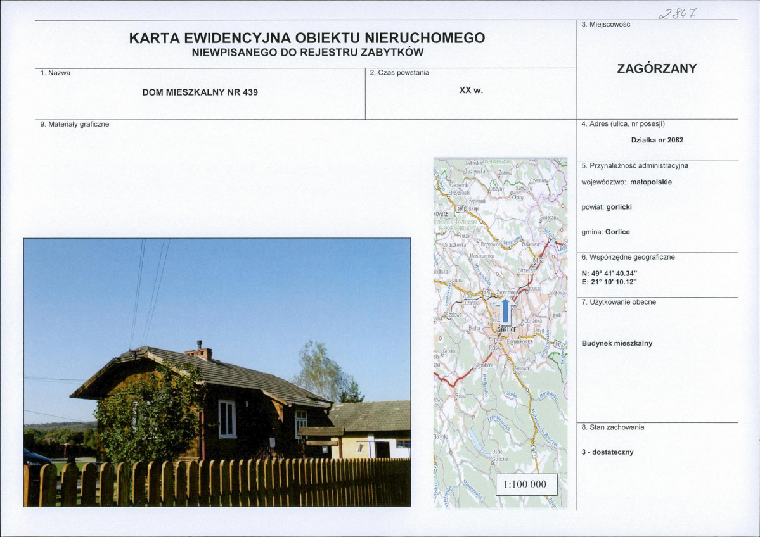Click the 'Zagórzany' label on the map

pyautogui.click(x=506, y=293)
